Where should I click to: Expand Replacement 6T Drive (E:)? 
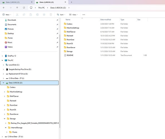3,74
